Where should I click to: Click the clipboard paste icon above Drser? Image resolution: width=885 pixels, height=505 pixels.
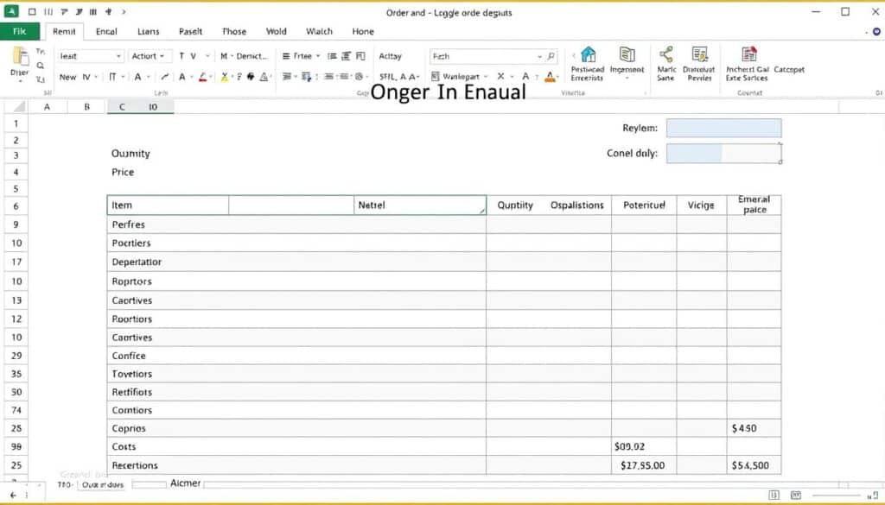click(x=21, y=57)
